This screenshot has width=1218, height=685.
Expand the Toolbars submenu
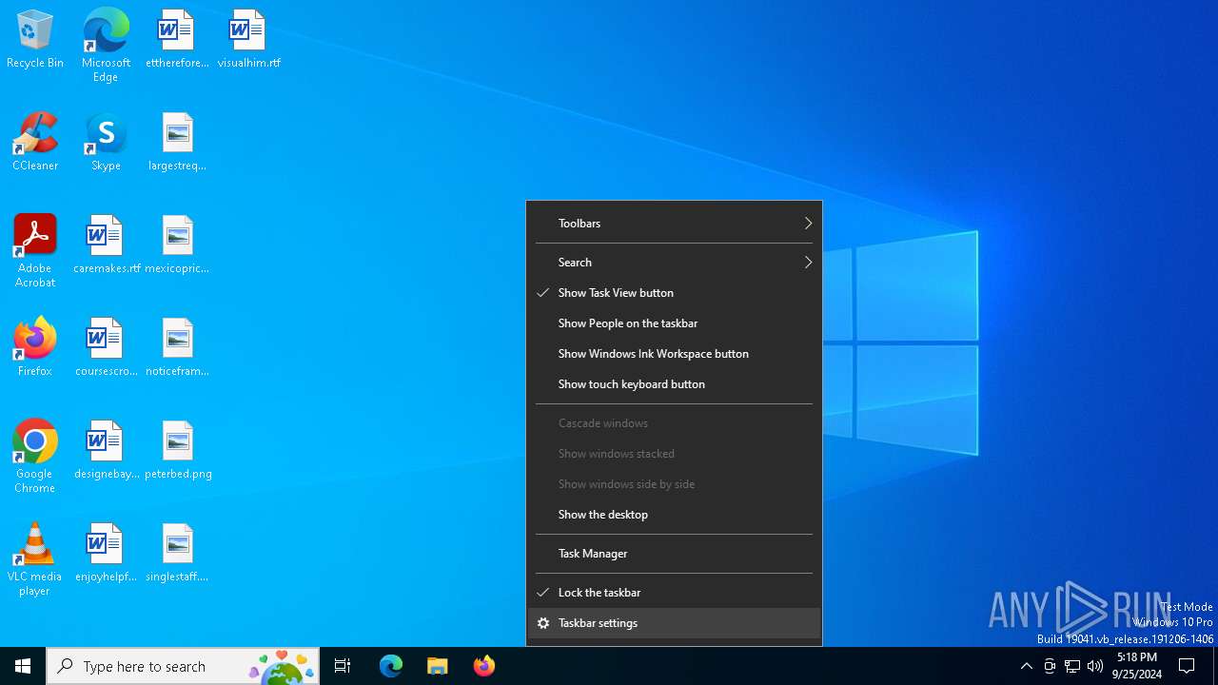click(x=674, y=224)
